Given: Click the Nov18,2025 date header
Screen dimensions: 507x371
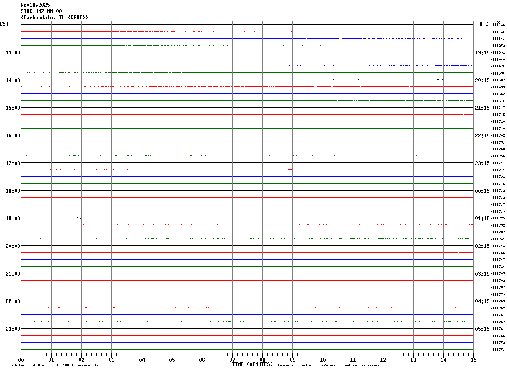Looking at the screenshot, I should 35,5.
